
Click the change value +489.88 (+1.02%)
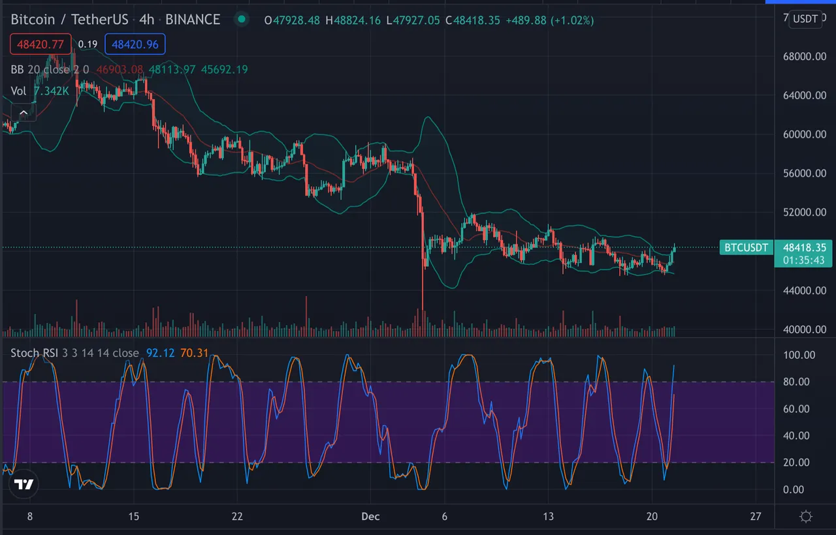click(x=550, y=20)
